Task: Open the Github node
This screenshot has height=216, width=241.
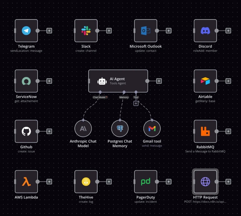Action: point(26,131)
